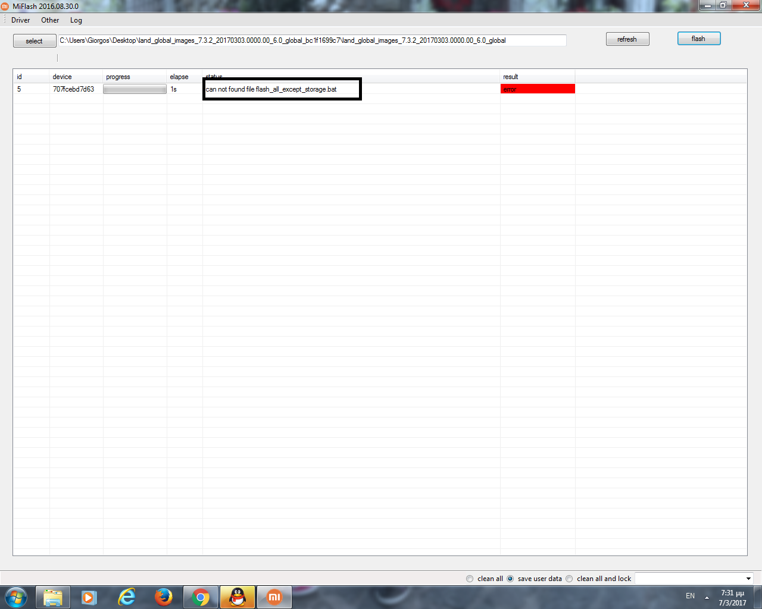Focus the ROM folder path field
The image size is (762, 609).
point(312,40)
